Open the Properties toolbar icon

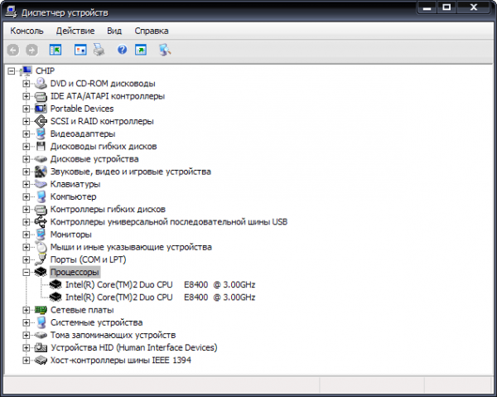(x=80, y=50)
